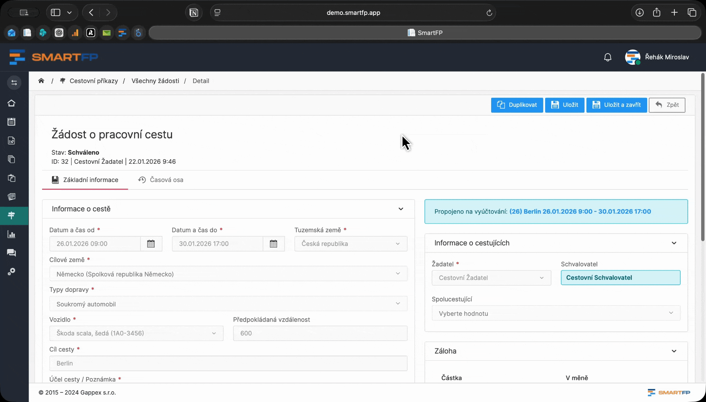Open the calendar icon in sidebar

click(12, 122)
